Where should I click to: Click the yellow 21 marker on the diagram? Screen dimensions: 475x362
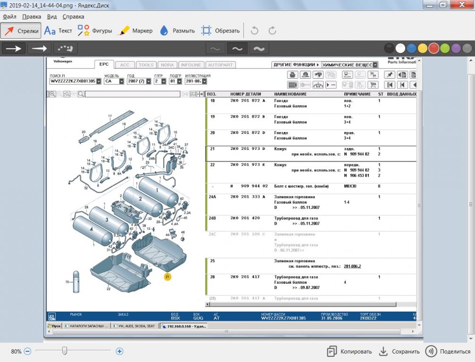point(167,277)
